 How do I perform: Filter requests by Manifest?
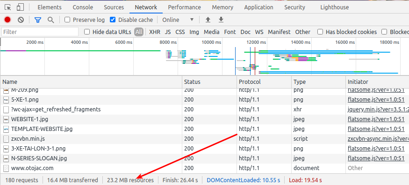click(x=279, y=32)
